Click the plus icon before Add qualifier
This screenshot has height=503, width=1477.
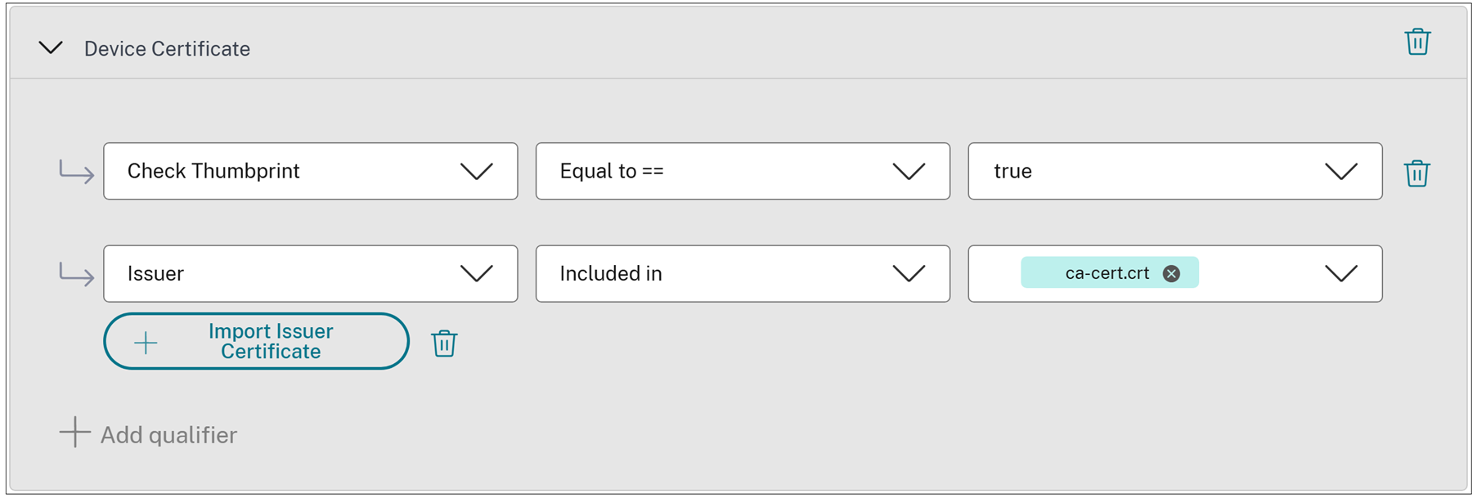click(74, 433)
